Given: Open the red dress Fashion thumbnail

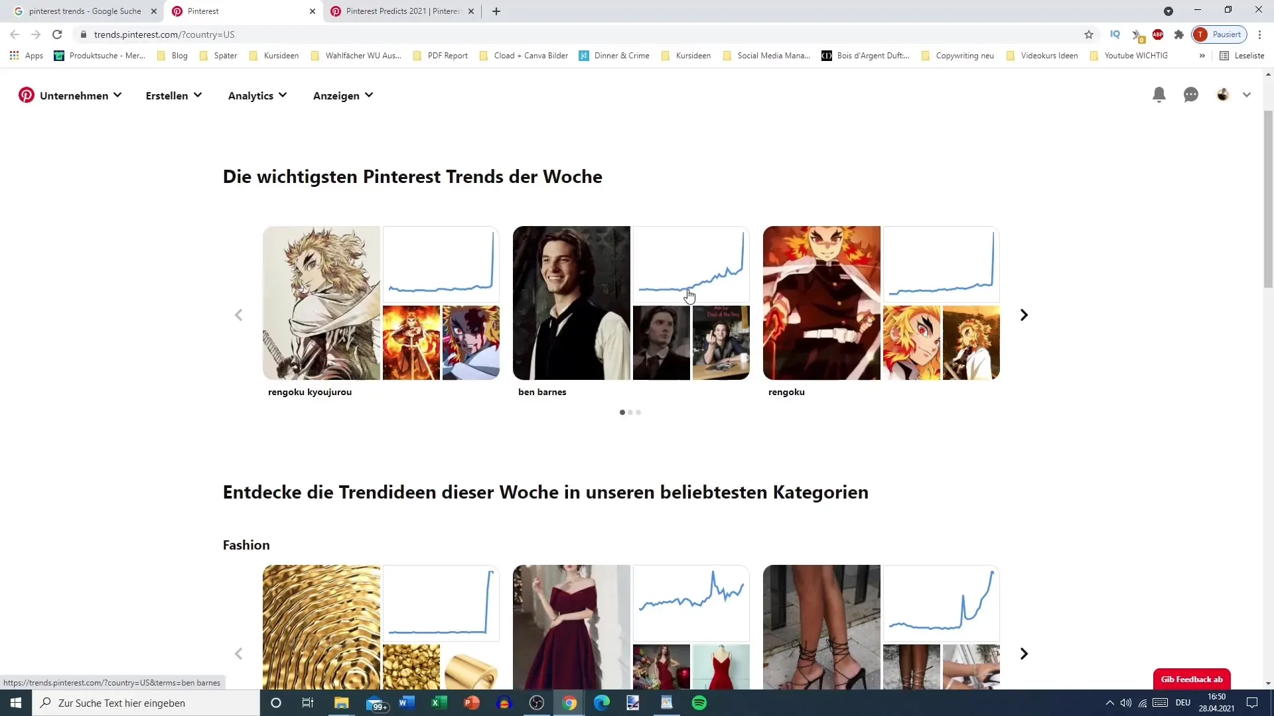Looking at the screenshot, I should click(571, 627).
